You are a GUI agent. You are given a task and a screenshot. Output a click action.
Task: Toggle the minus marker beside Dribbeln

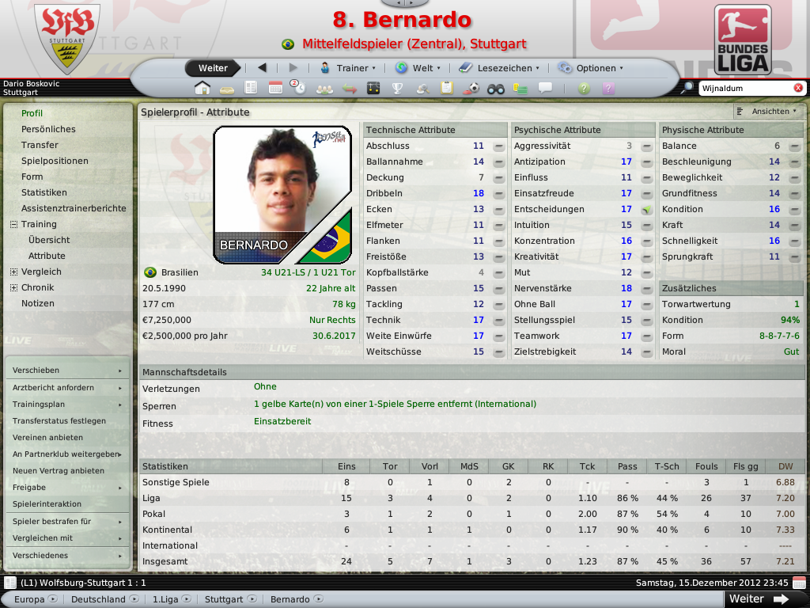498,193
